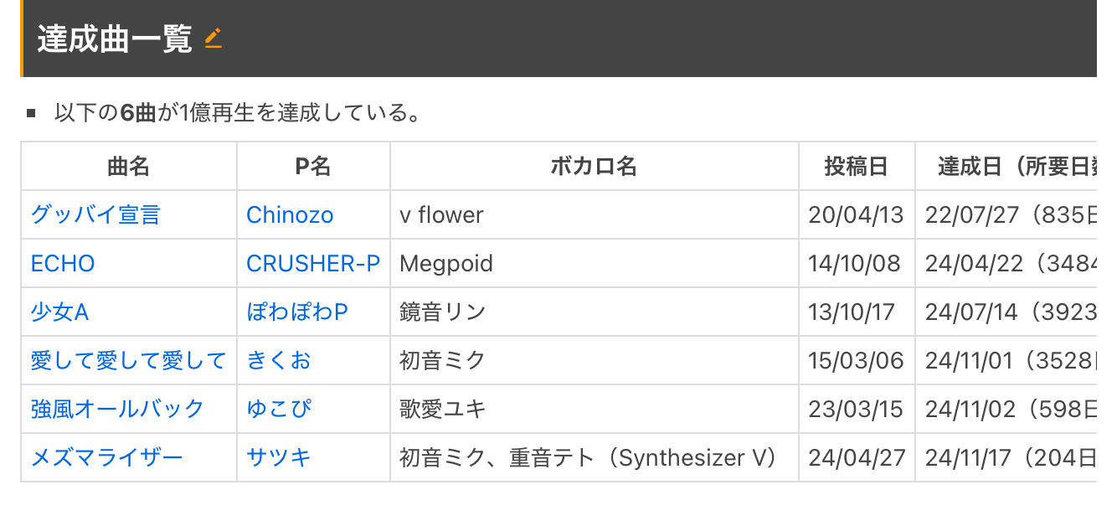Click the 達成曲一覧 section heading
This screenshot has height=526, width=1117.
115,39
